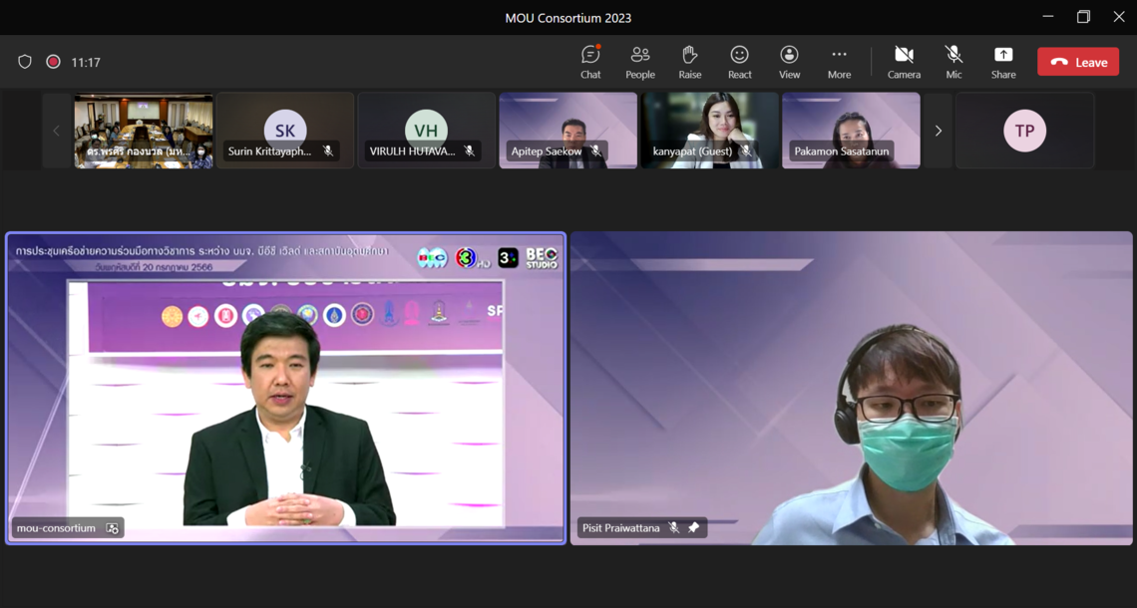This screenshot has width=1137, height=608.
Task: Raise your hand in the meeting
Action: pyautogui.click(x=689, y=61)
